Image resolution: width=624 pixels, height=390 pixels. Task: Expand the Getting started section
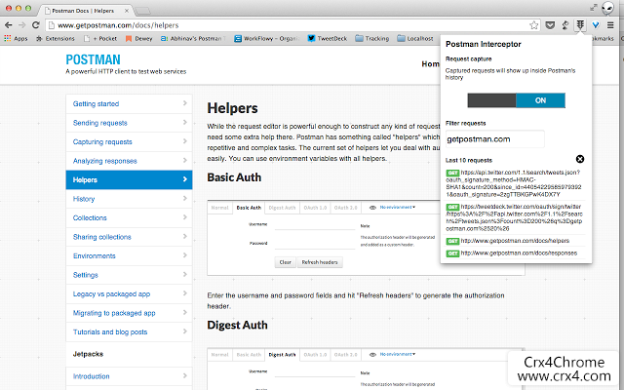(x=129, y=103)
